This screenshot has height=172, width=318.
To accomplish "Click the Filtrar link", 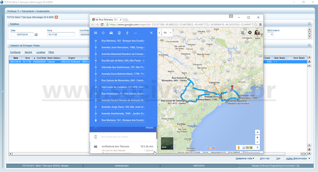I will (51, 52).
